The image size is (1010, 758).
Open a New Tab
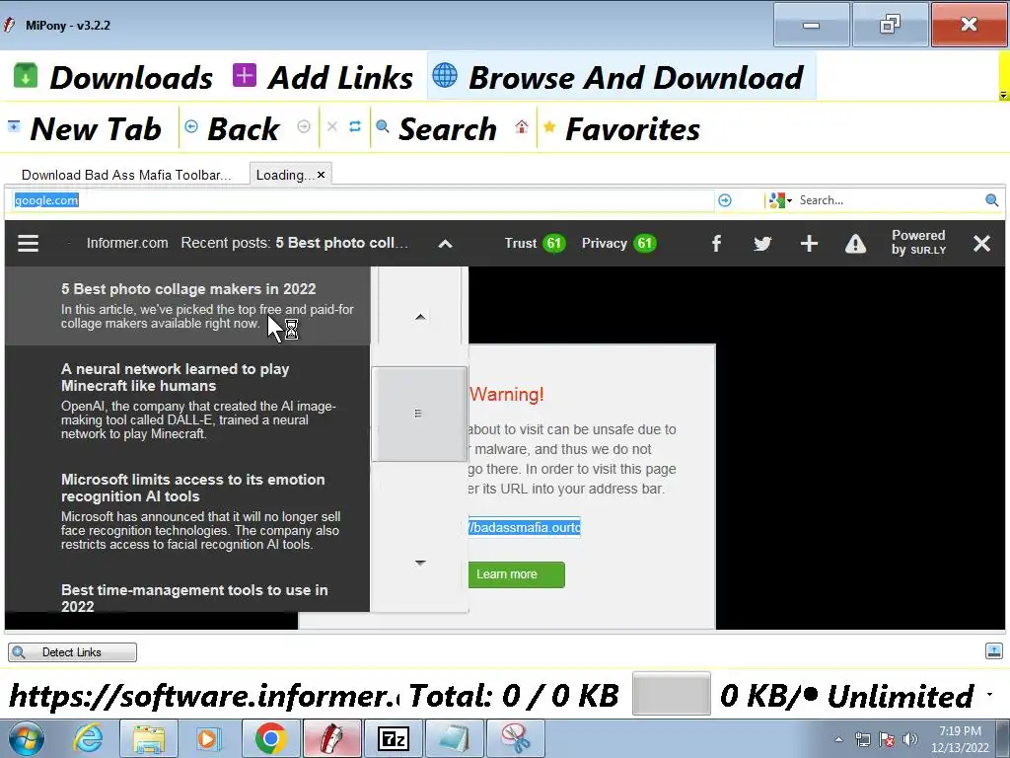(85, 129)
